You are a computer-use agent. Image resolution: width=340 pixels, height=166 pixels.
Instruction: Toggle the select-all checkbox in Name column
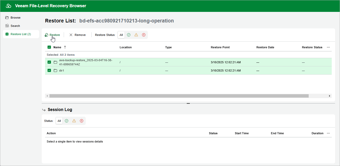coord(49,47)
